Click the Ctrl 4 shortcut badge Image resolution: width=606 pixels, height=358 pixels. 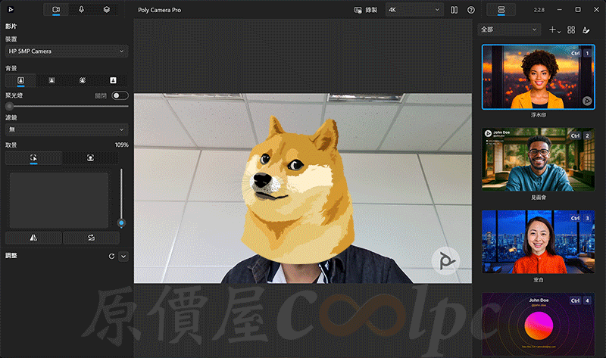click(x=581, y=300)
